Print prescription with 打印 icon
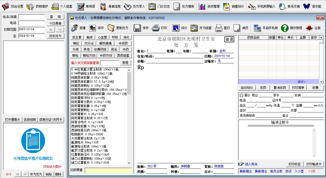Image resolution: width=326 pixels, height=178 pixels. click(156, 28)
